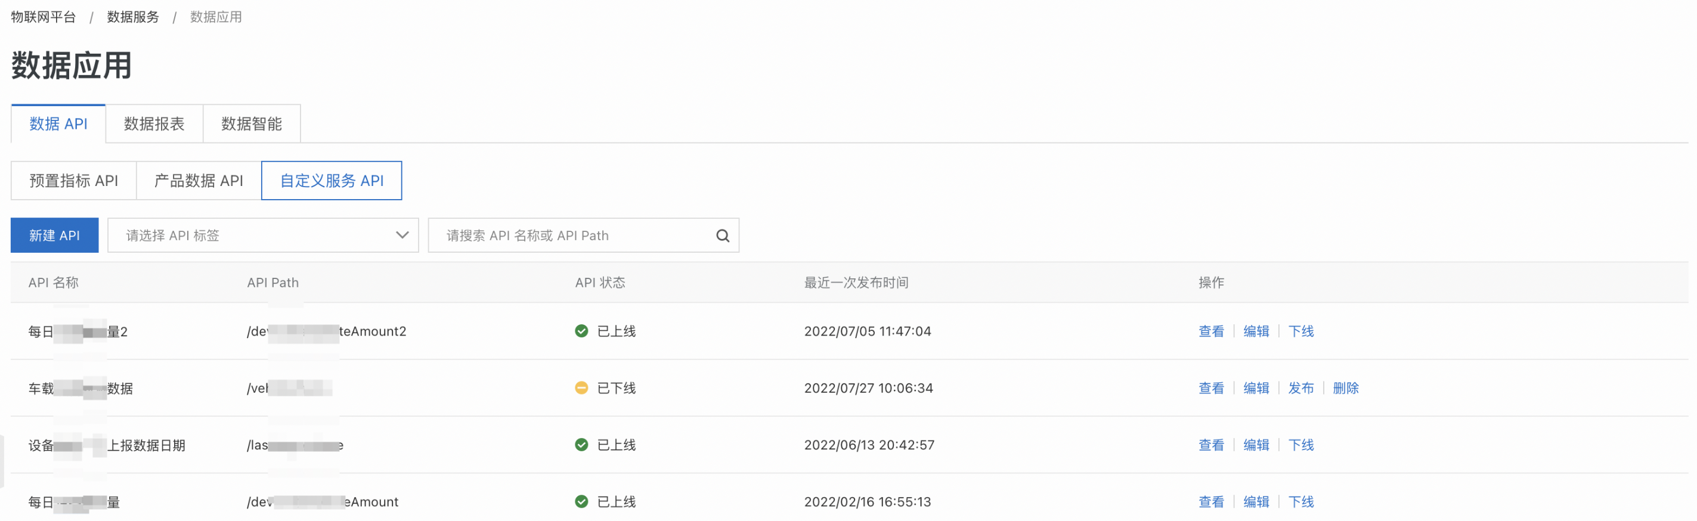This screenshot has width=1697, height=521.
Task: Click the API 状态 column header
Action: 600,283
